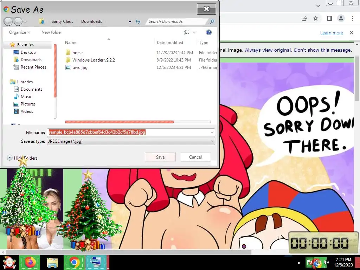Open the address bar previous locations dropdown

pos(130,21)
